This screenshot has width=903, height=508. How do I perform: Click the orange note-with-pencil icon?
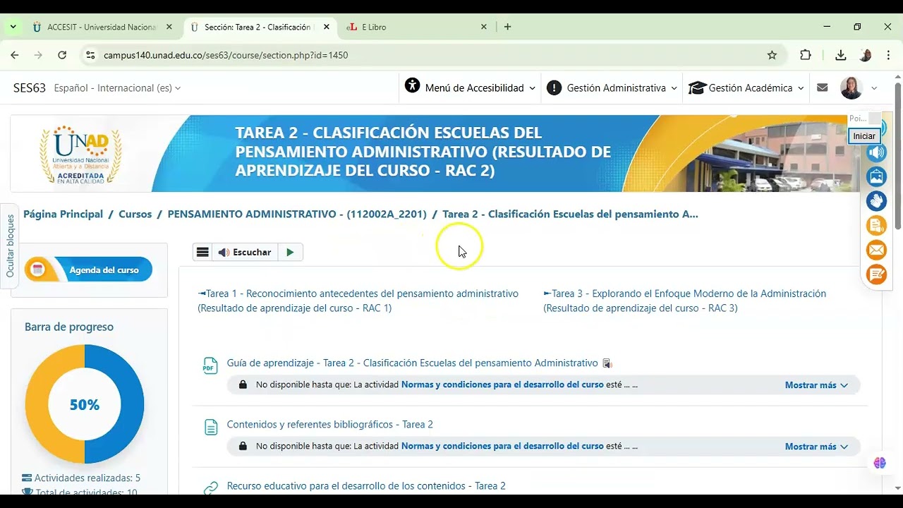point(876,274)
